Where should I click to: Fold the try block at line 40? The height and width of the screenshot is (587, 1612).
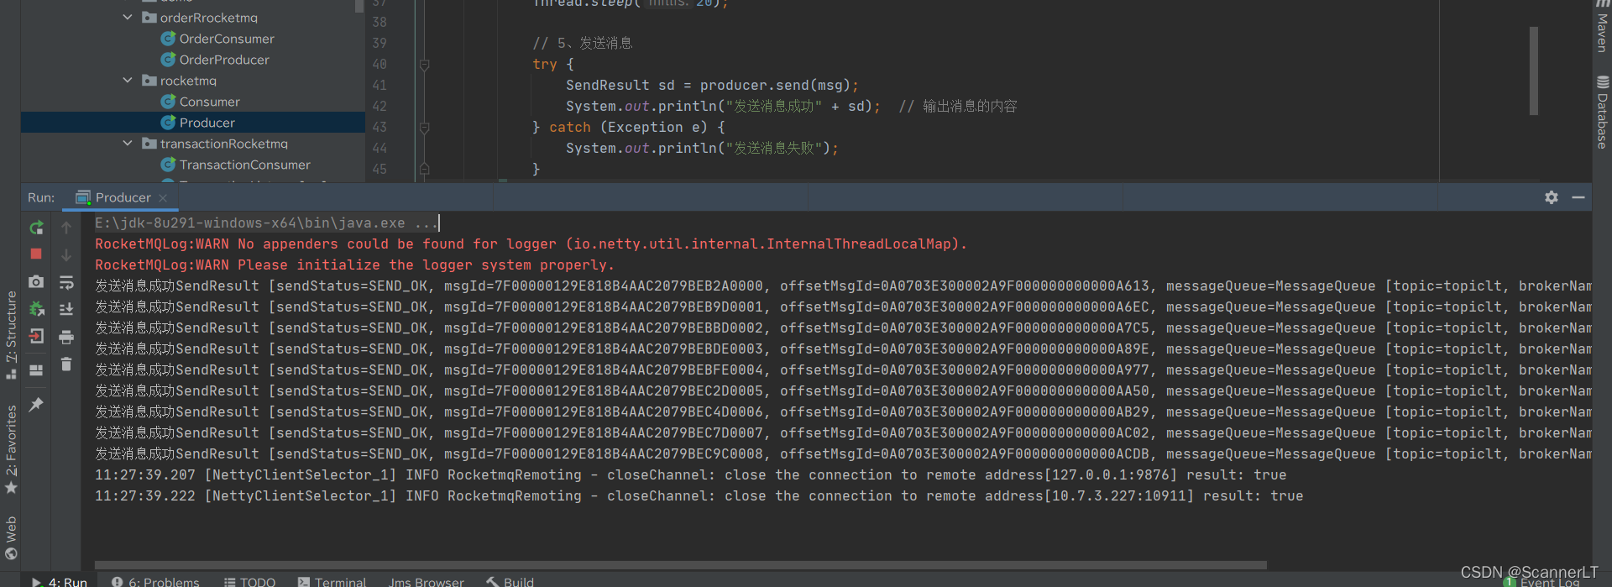coord(425,65)
